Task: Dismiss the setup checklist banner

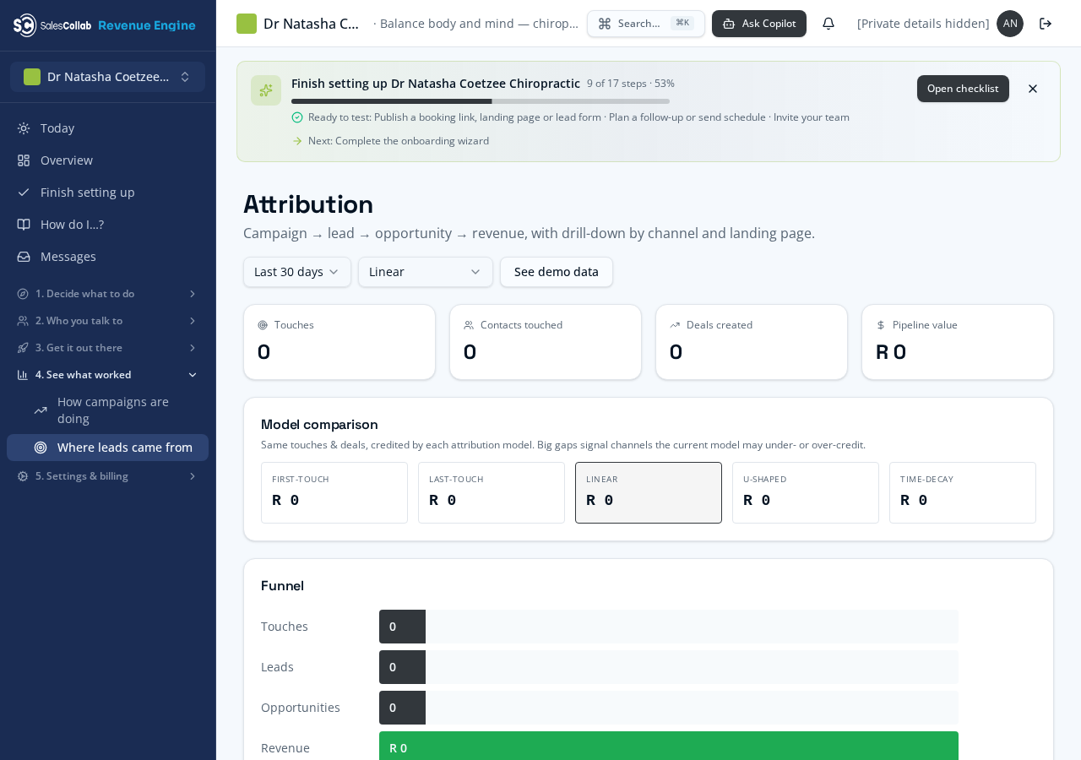Action: (1033, 89)
